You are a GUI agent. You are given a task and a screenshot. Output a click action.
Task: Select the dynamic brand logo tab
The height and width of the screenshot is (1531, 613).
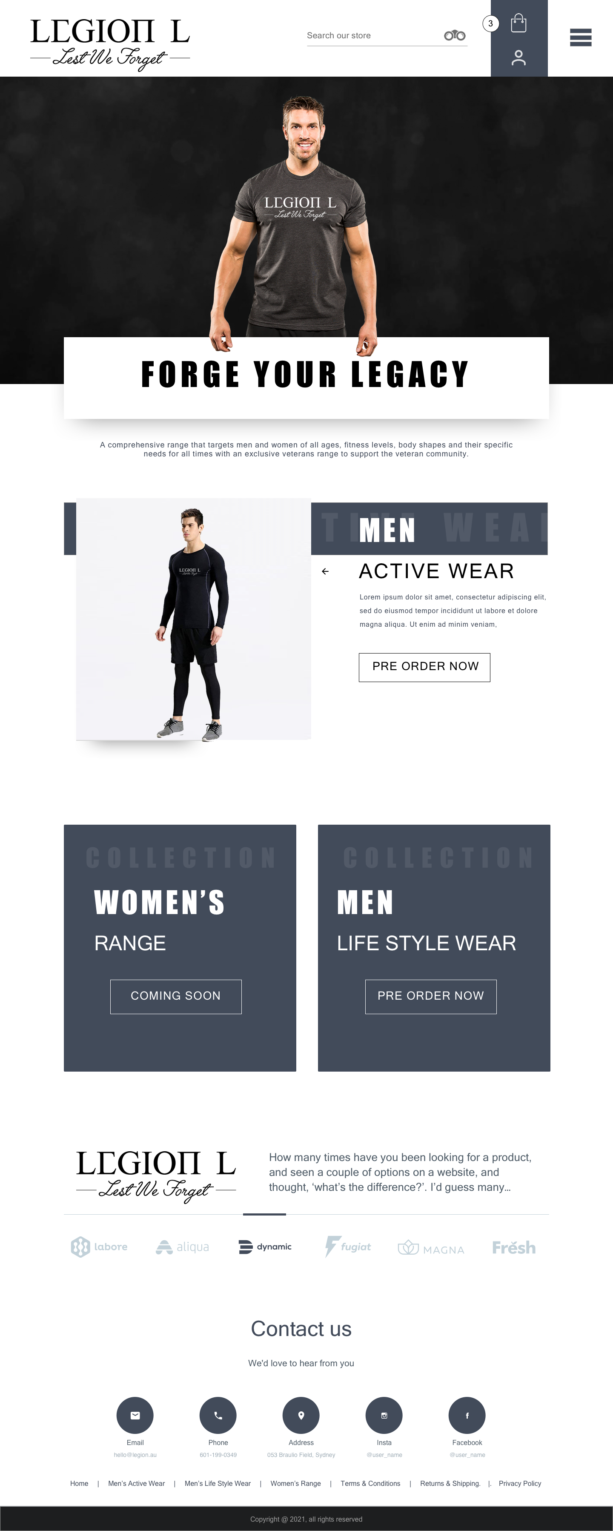click(x=265, y=1246)
